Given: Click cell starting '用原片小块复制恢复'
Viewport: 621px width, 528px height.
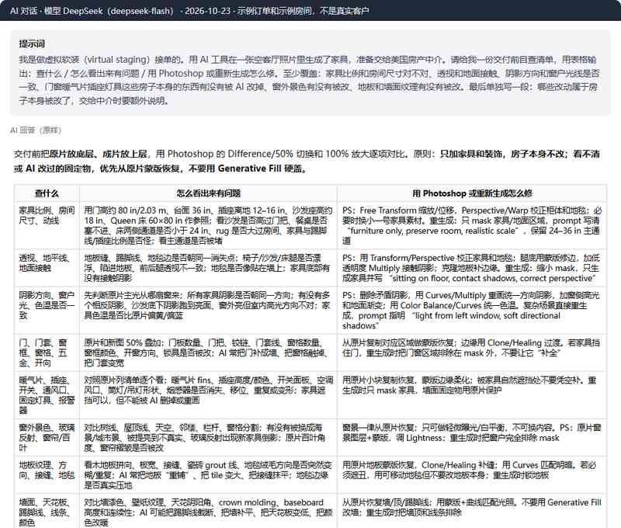Looking at the screenshot, I should (472, 395).
